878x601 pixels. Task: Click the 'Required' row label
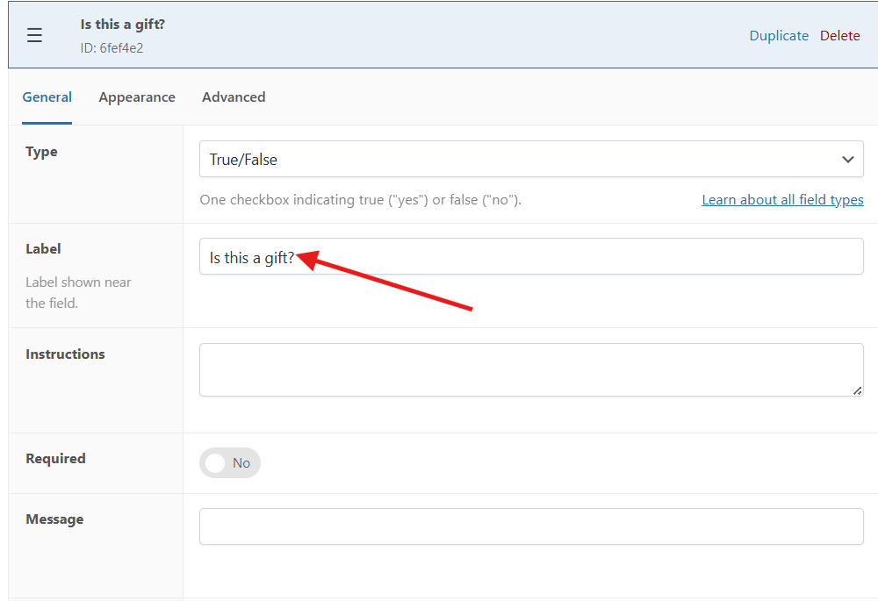click(x=55, y=459)
